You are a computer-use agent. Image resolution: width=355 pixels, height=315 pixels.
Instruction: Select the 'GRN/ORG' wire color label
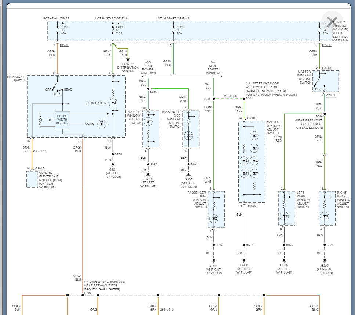point(314,53)
